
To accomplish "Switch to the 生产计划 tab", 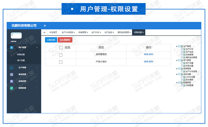I will click(x=95, y=32).
